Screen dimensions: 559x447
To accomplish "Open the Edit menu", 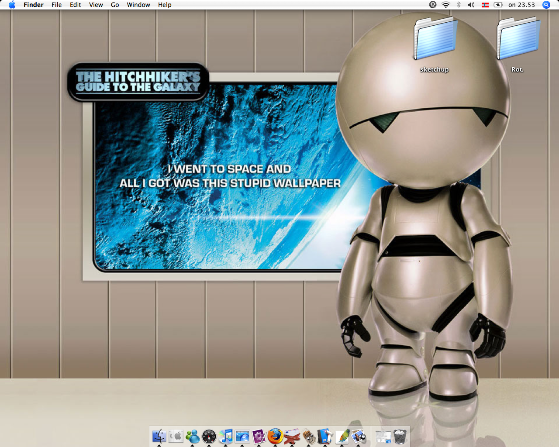I will (x=76, y=5).
